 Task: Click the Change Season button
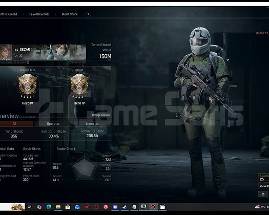[101, 115]
